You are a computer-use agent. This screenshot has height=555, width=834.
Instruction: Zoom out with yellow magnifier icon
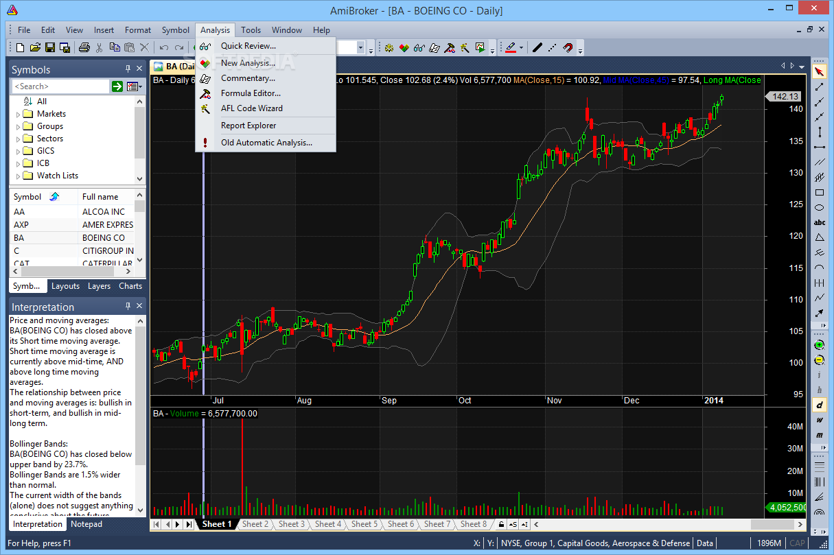(x=819, y=359)
